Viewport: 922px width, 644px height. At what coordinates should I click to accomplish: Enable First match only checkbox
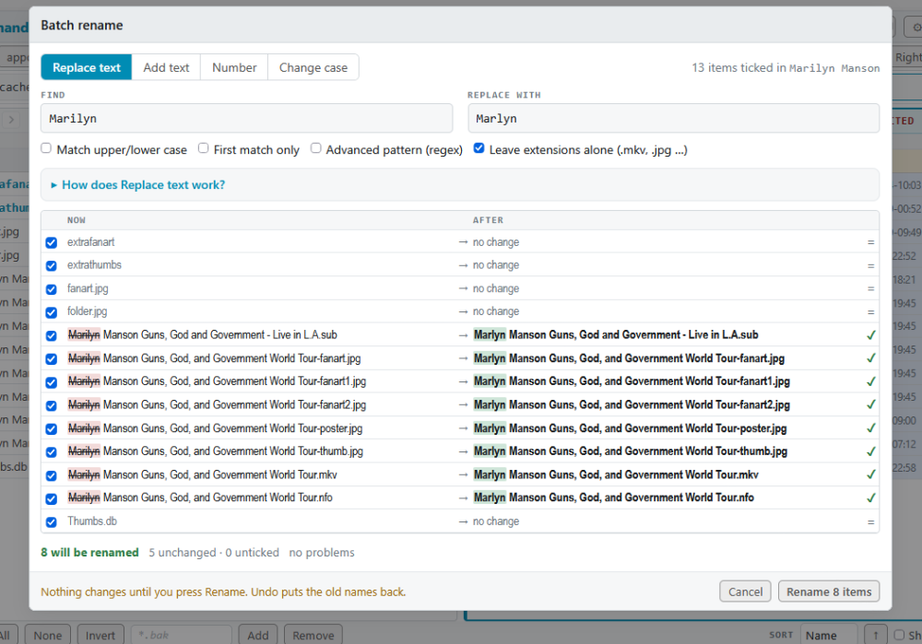click(x=203, y=148)
